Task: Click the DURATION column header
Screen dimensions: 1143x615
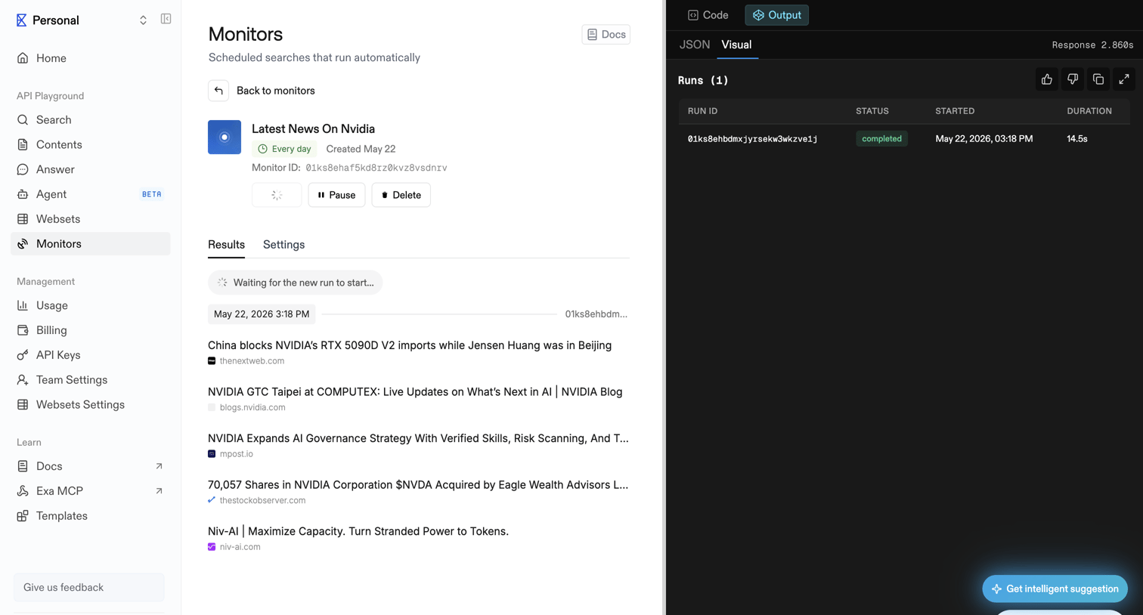Action: 1089,111
